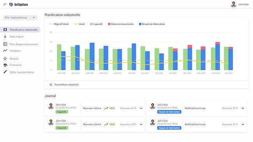Toggle Volumes lancements series in legend
Viewport: 253px width, 142px height.
pyautogui.click(x=121, y=24)
